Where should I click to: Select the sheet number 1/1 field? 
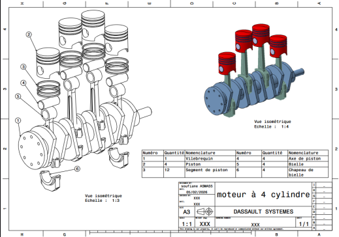(x=304, y=224)
